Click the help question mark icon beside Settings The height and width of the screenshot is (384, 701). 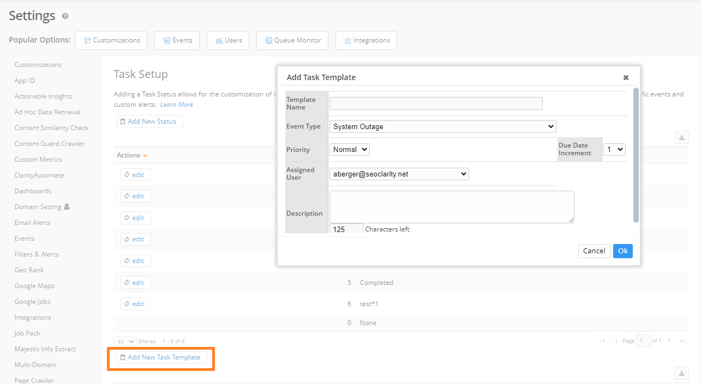click(x=65, y=16)
